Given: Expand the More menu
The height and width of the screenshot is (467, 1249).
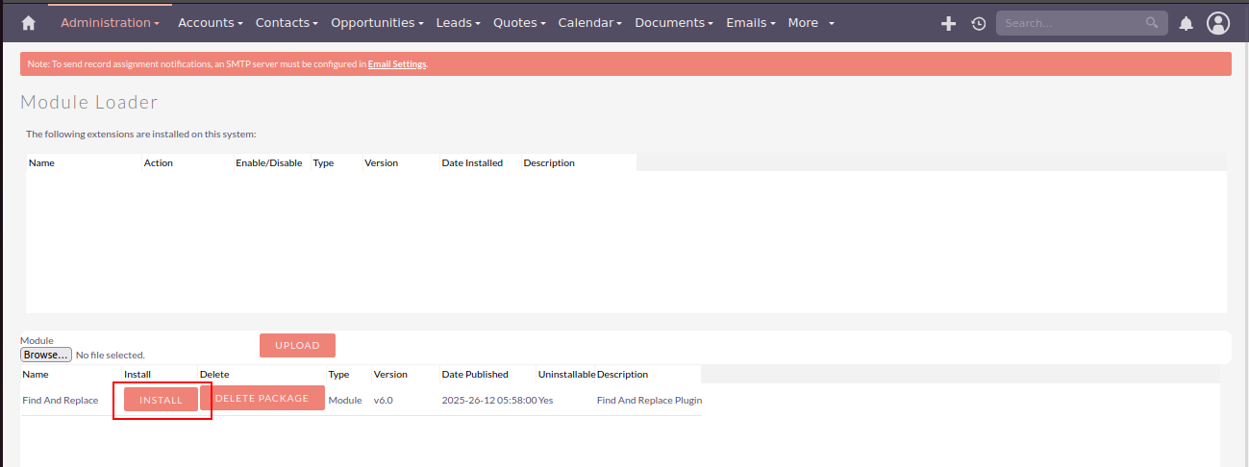Looking at the screenshot, I should pyautogui.click(x=811, y=23).
